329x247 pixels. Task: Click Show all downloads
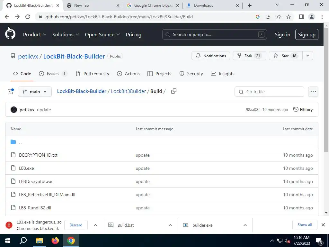(x=305, y=225)
